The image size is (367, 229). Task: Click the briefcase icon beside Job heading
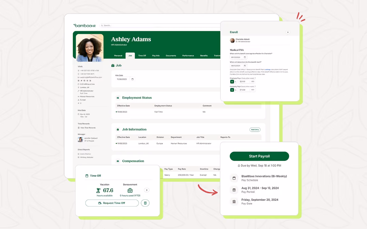click(113, 65)
